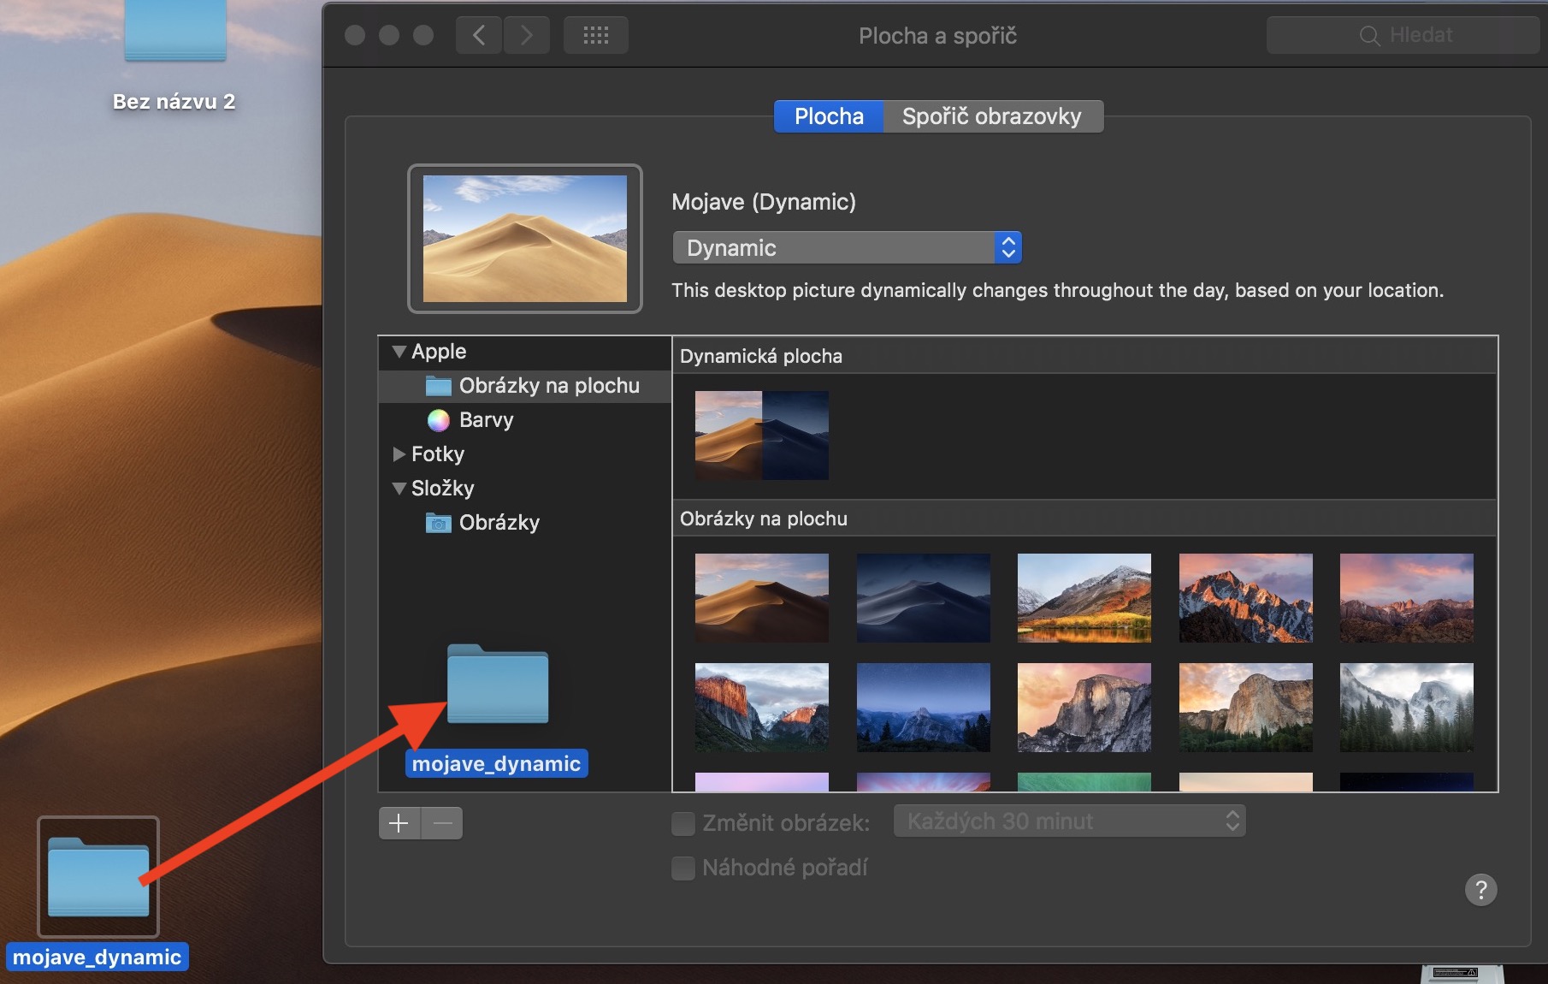Viewport: 1548px width, 984px height.
Task: Select the Plocha tab
Action: click(x=828, y=116)
